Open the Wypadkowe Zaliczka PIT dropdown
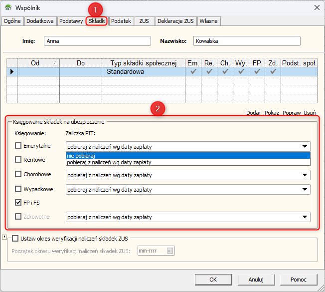This screenshot has height=292, width=325. (x=304, y=190)
